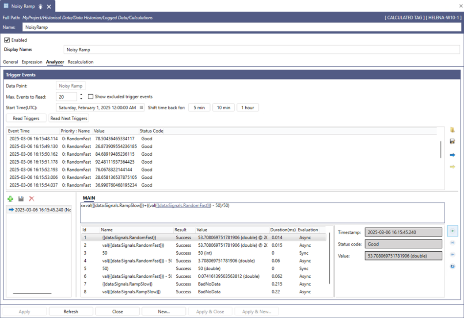Switch to the Expression tab
This screenshot has height=318, width=464.
32,62
